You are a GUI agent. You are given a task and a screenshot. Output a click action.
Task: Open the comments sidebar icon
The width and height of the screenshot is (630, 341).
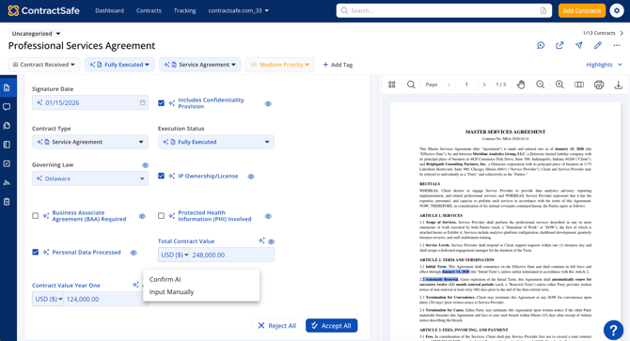[7, 107]
